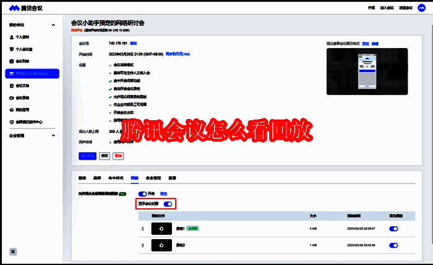The height and width of the screenshot is (265, 433).
Task: Click drag handle of 录制1 row
Action: 143,229
